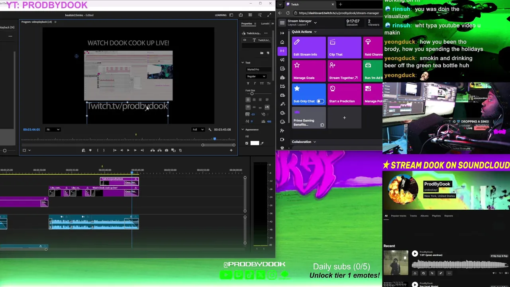Add a marker in Program monitor

tap(90, 150)
